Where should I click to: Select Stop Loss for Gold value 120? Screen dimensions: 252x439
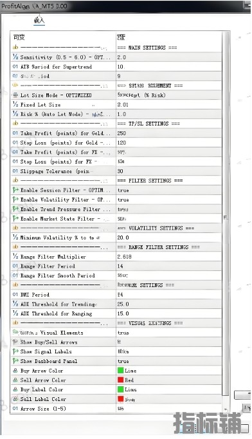122,143
